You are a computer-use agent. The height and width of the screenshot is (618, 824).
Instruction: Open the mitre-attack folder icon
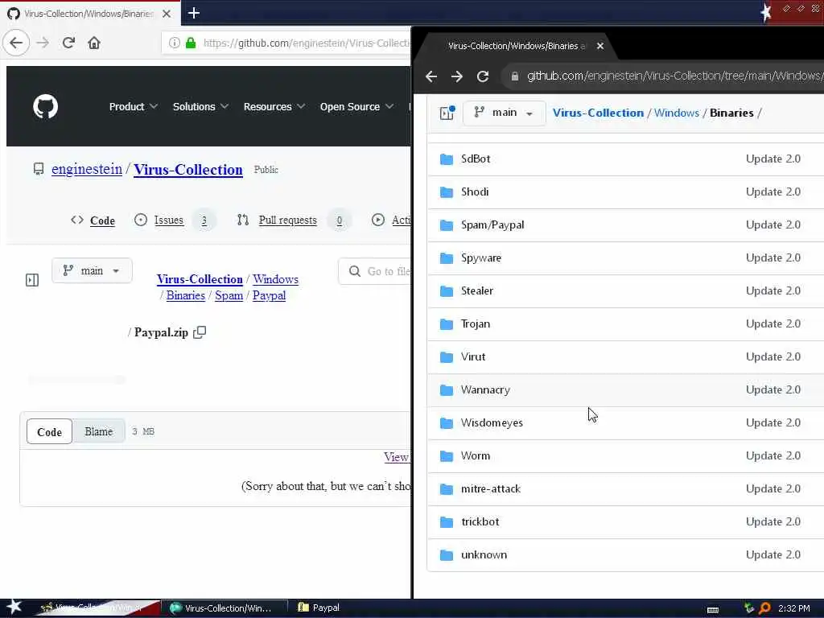point(447,490)
